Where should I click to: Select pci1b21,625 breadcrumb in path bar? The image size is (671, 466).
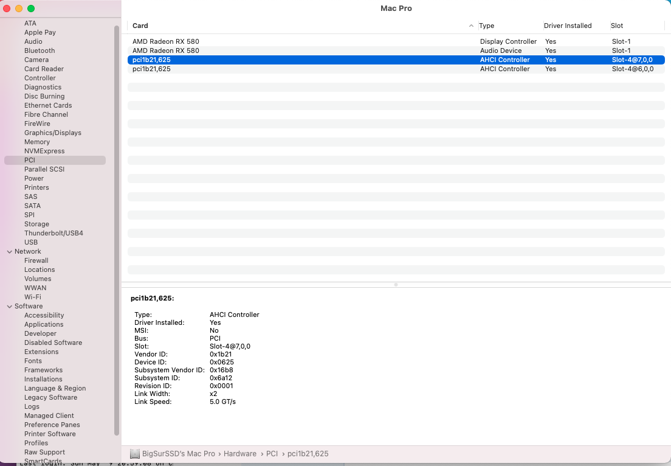pyautogui.click(x=308, y=454)
